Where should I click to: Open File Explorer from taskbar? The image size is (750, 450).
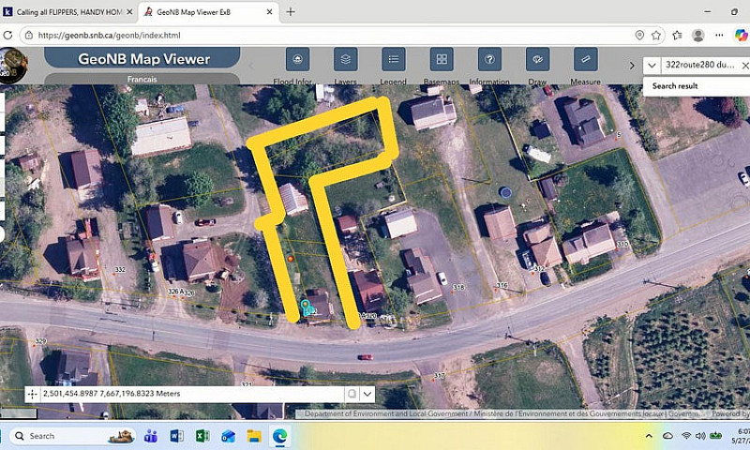[254, 436]
